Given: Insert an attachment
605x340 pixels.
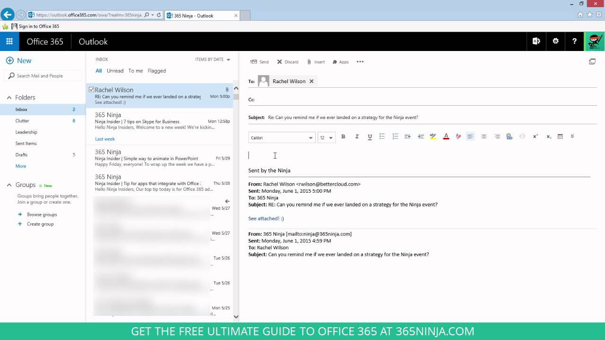Looking at the screenshot, I should click(x=316, y=62).
